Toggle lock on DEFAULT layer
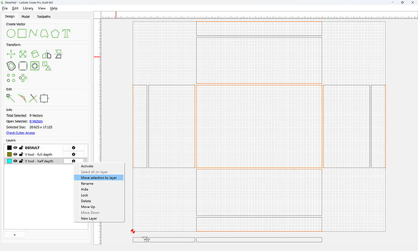Screen dimensions: 418x251 (21, 147)
